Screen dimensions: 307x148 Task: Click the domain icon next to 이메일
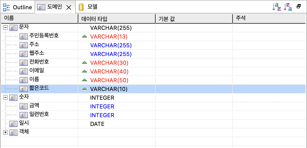click(23, 71)
